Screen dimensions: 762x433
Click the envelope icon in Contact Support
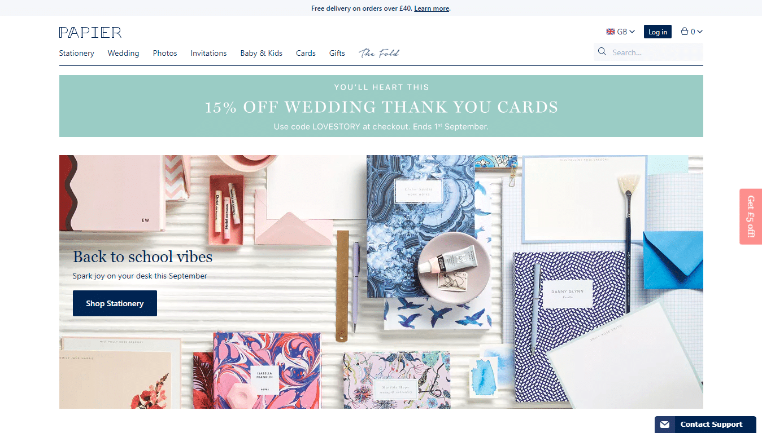(x=664, y=425)
